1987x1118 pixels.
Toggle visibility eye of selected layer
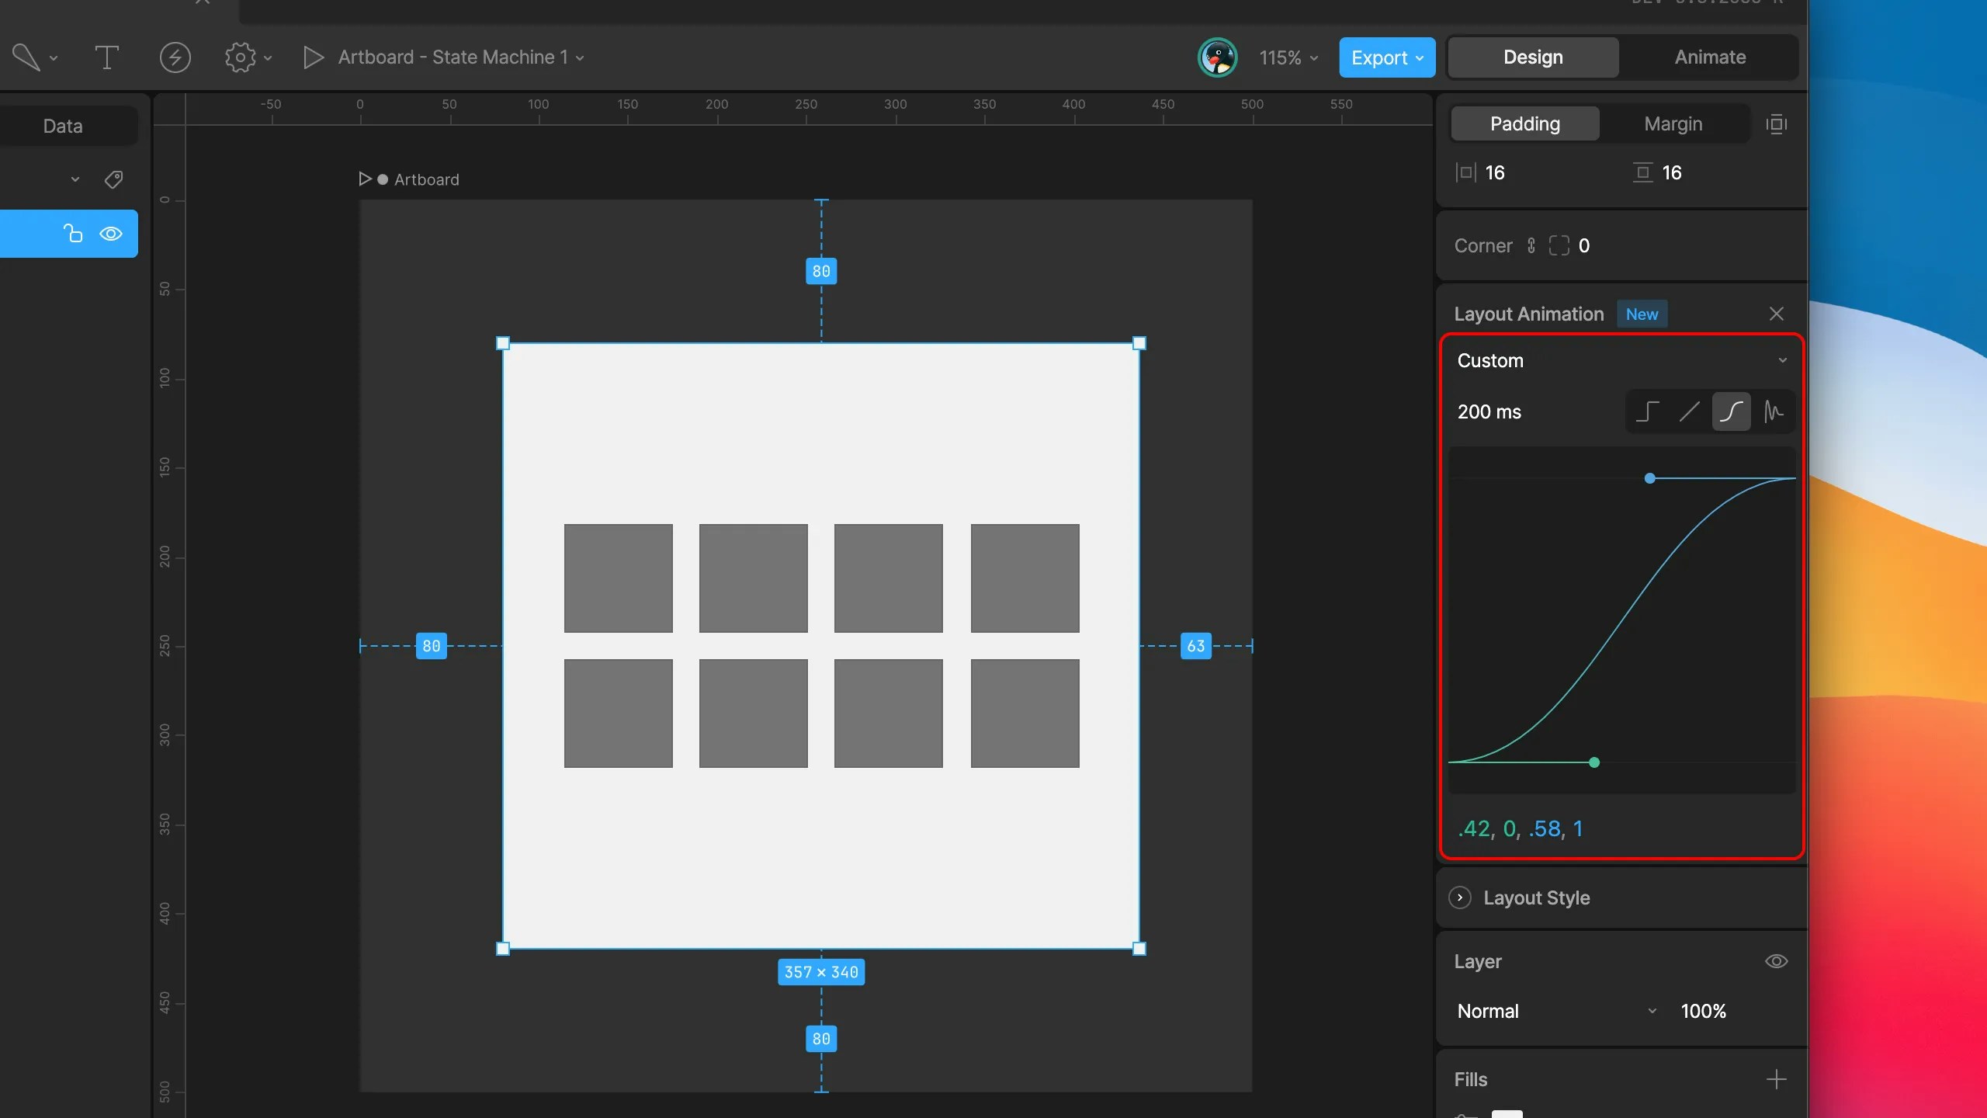111,234
